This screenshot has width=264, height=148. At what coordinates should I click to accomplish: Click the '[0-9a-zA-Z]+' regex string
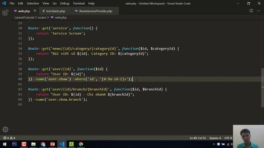coord(114,79)
